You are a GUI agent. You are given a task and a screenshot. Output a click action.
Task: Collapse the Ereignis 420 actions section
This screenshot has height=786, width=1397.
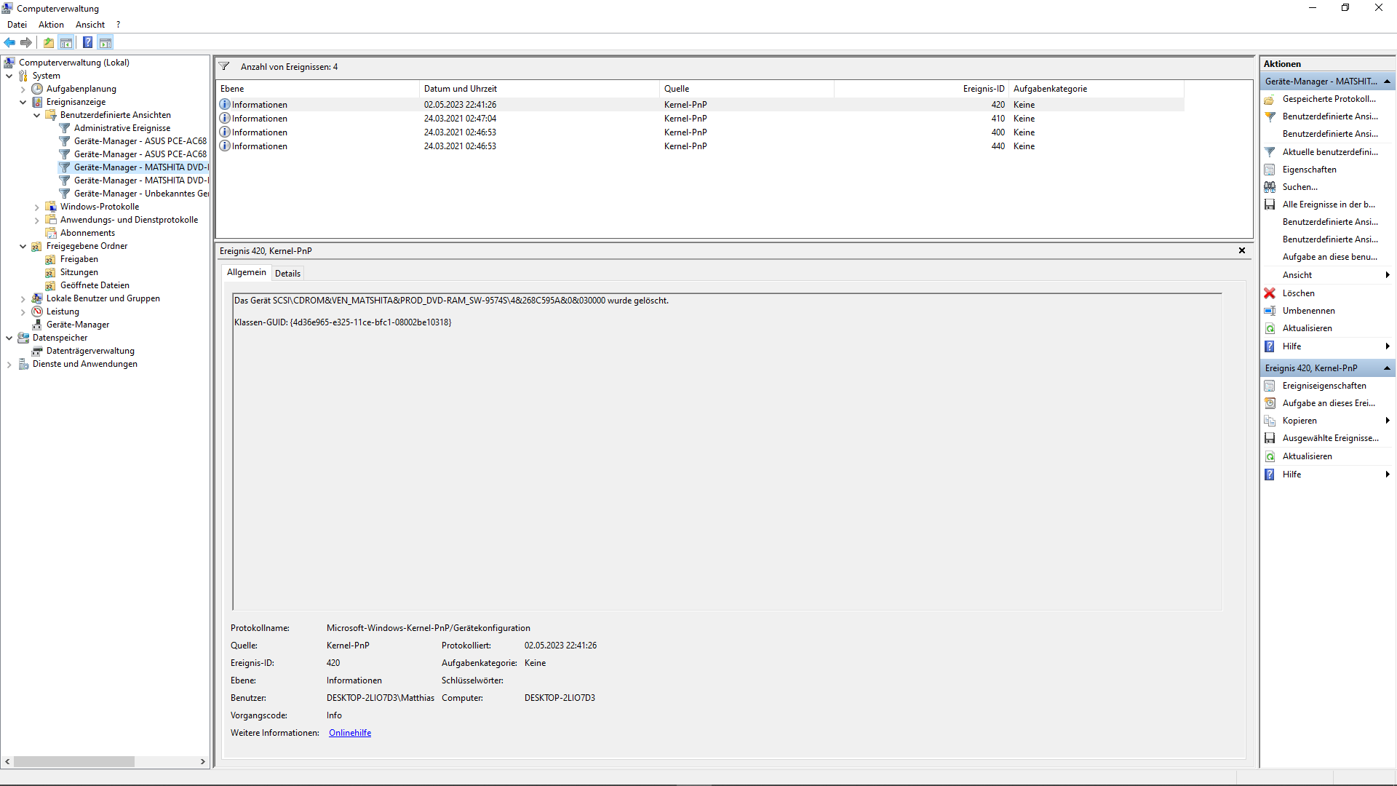tap(1387, 368)
